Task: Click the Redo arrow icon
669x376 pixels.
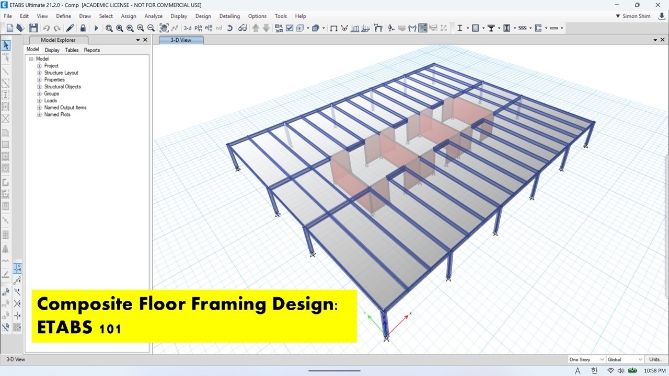Action: [57, 28]
